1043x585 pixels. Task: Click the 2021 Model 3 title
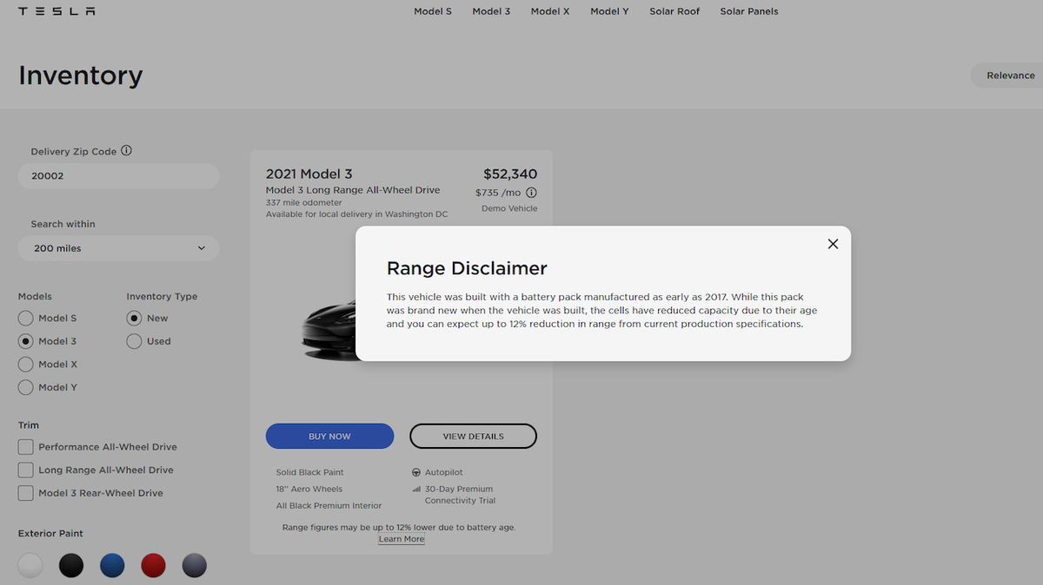309,174
